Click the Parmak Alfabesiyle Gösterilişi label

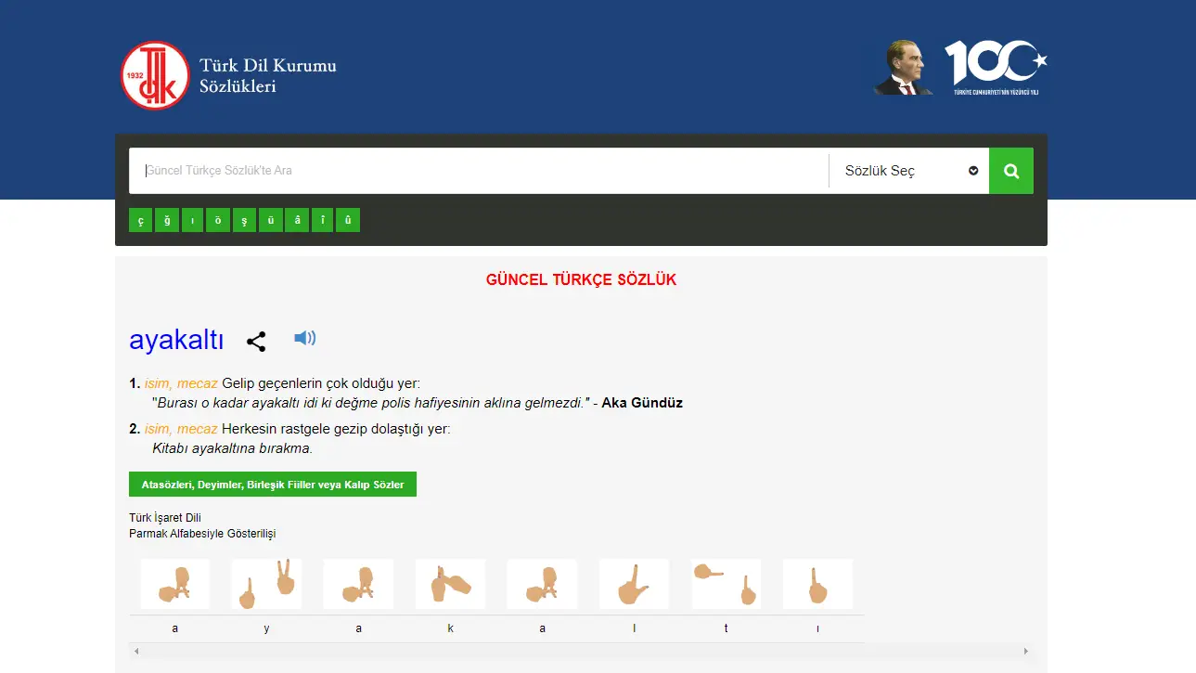[202, 534]
